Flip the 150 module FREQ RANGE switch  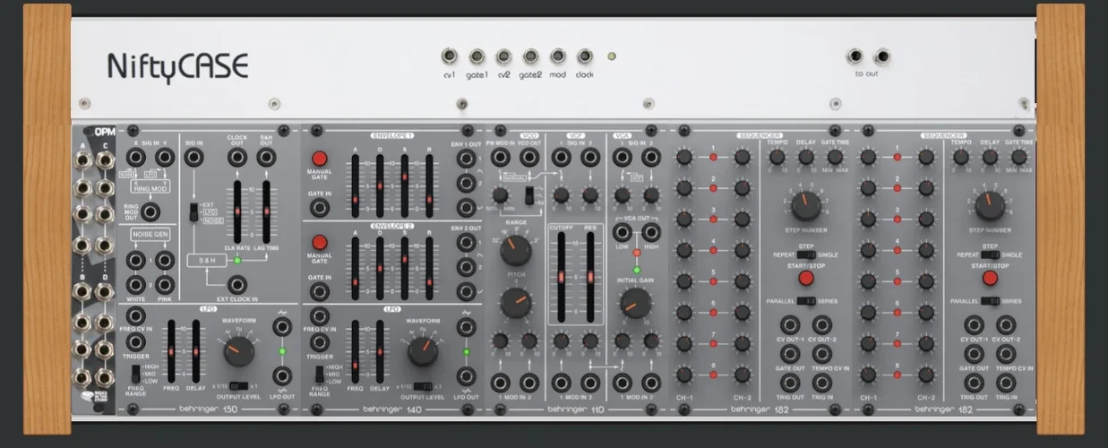pos(135,374)
